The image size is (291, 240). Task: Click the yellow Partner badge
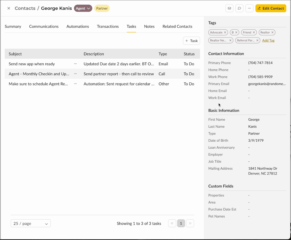tap(102, 8)
